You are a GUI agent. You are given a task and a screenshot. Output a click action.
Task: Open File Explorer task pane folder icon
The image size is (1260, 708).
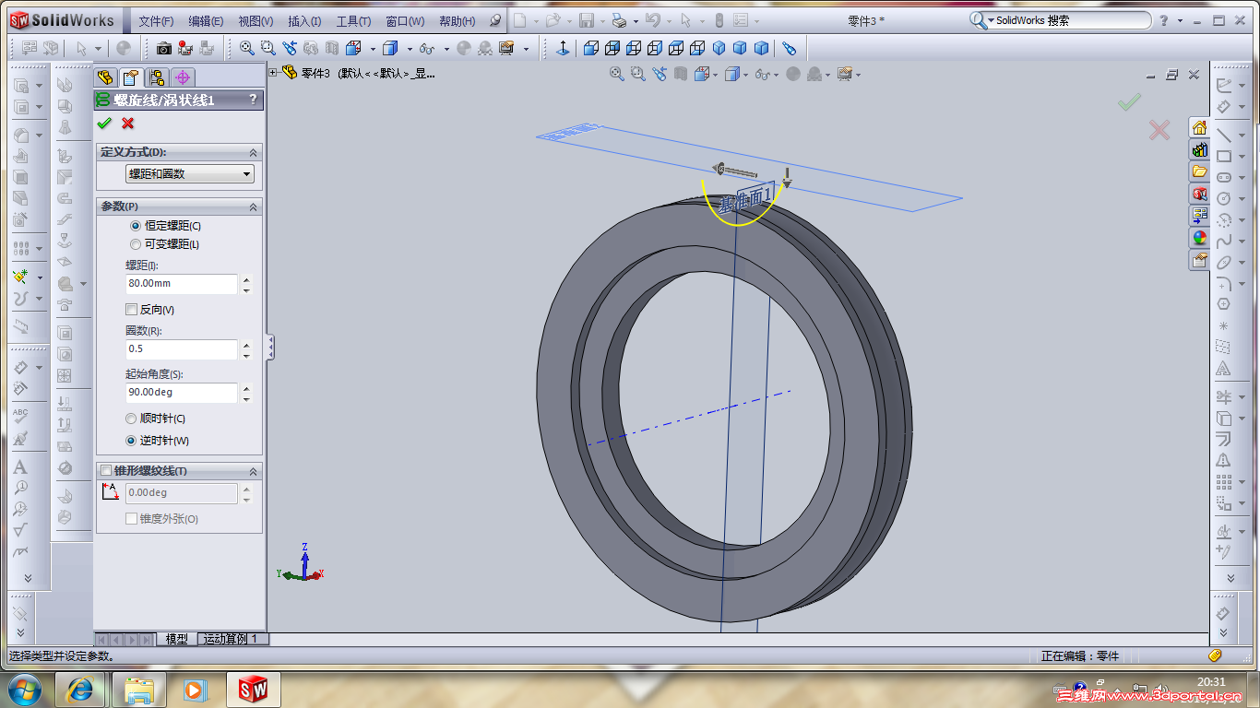tap(1199, 171)
